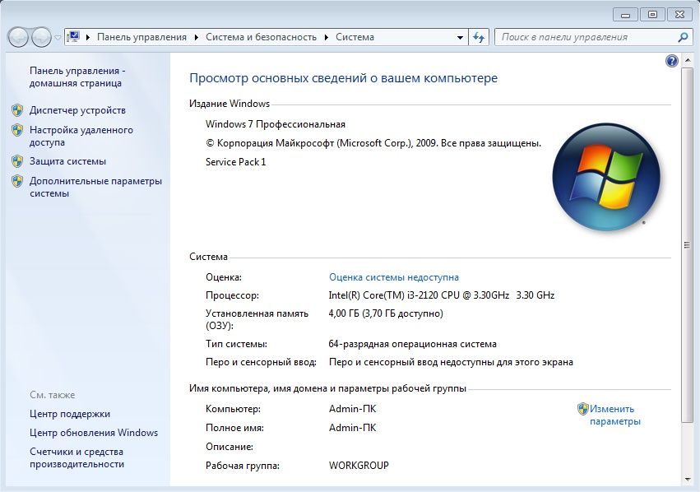The height and width of the screenshot is (492, 700).
Task: Click the Windows logo image
Action: (606, 177)
